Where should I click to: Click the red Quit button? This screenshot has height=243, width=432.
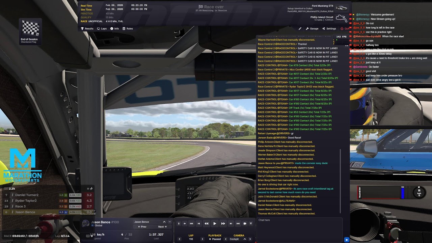[345, 29]
